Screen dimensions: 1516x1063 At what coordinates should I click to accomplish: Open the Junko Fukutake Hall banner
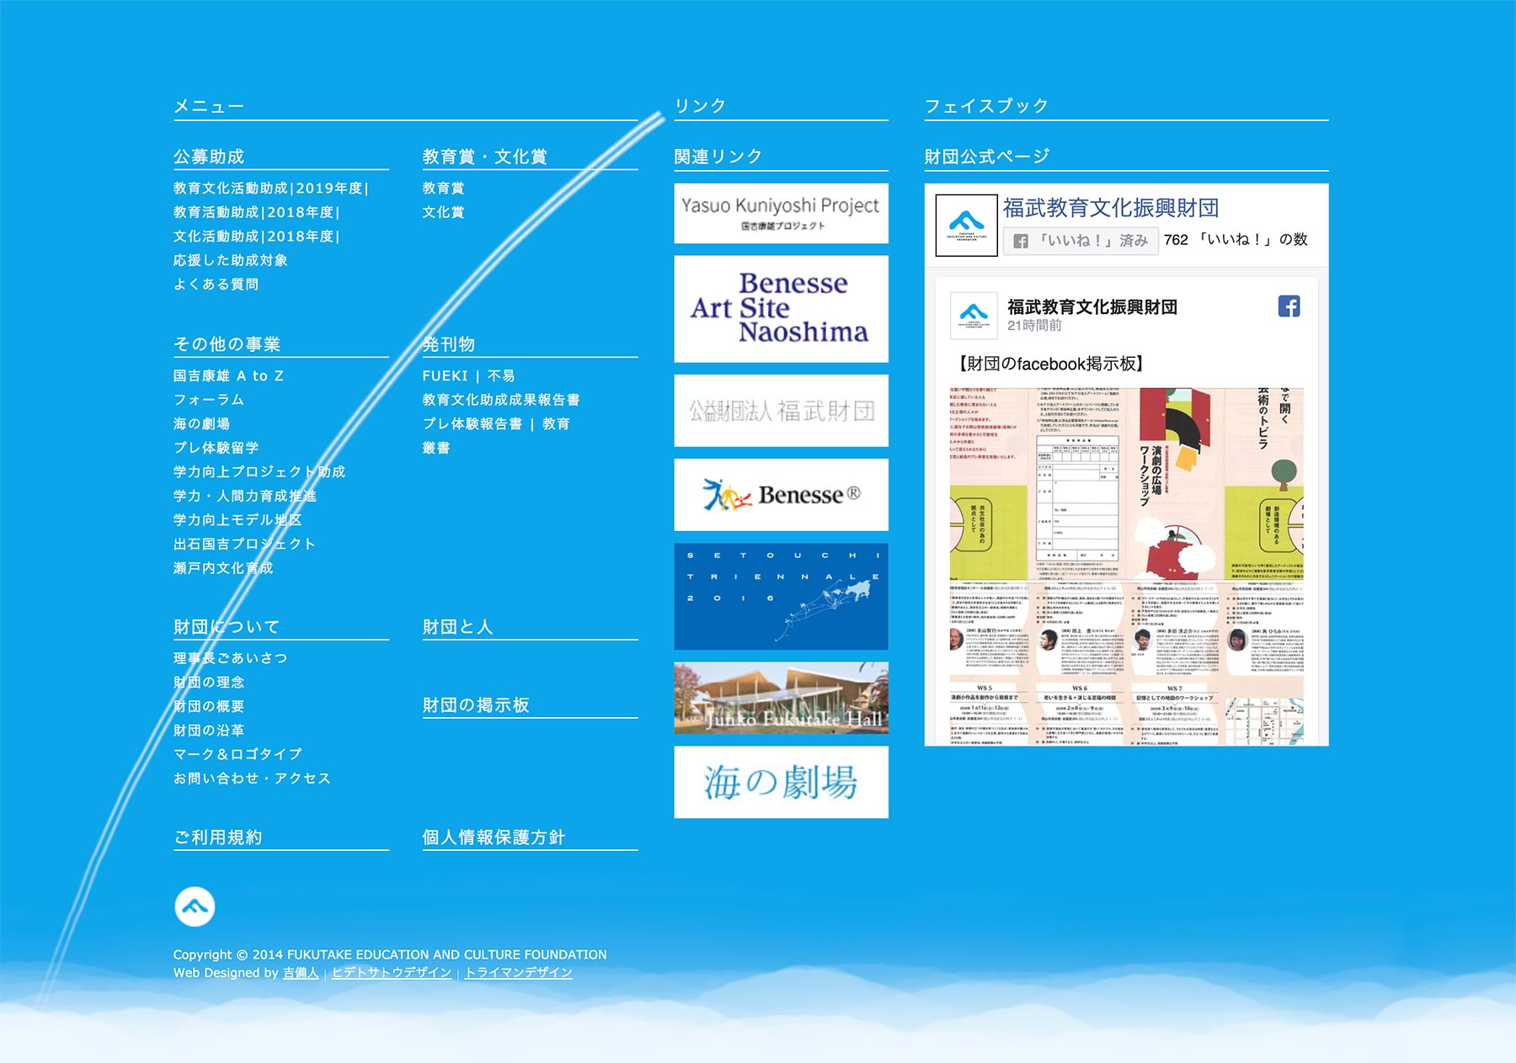coord(781,698)
